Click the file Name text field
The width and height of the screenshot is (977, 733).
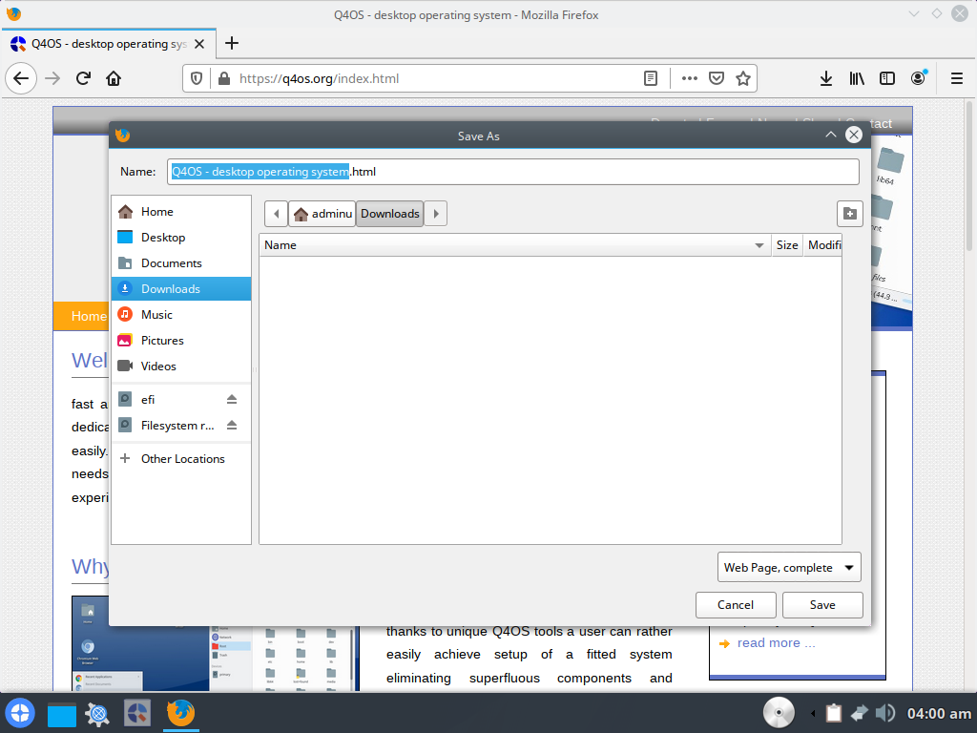pos(512,172)
